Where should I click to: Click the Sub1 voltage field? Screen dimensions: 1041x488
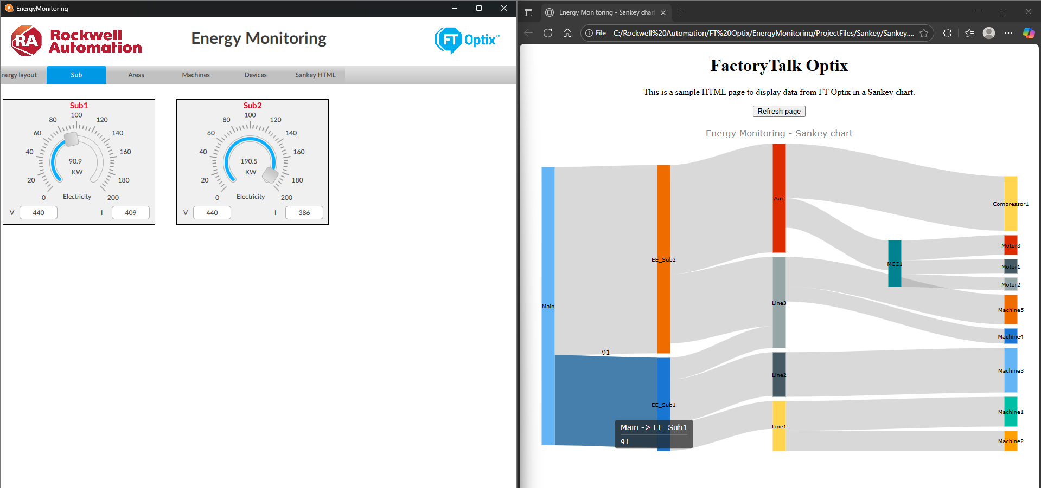pos(39,213)
